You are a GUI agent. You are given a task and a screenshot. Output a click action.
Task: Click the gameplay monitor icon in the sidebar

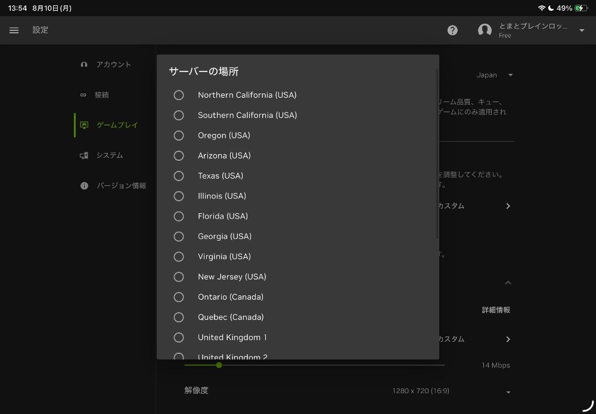click(84, 125)
